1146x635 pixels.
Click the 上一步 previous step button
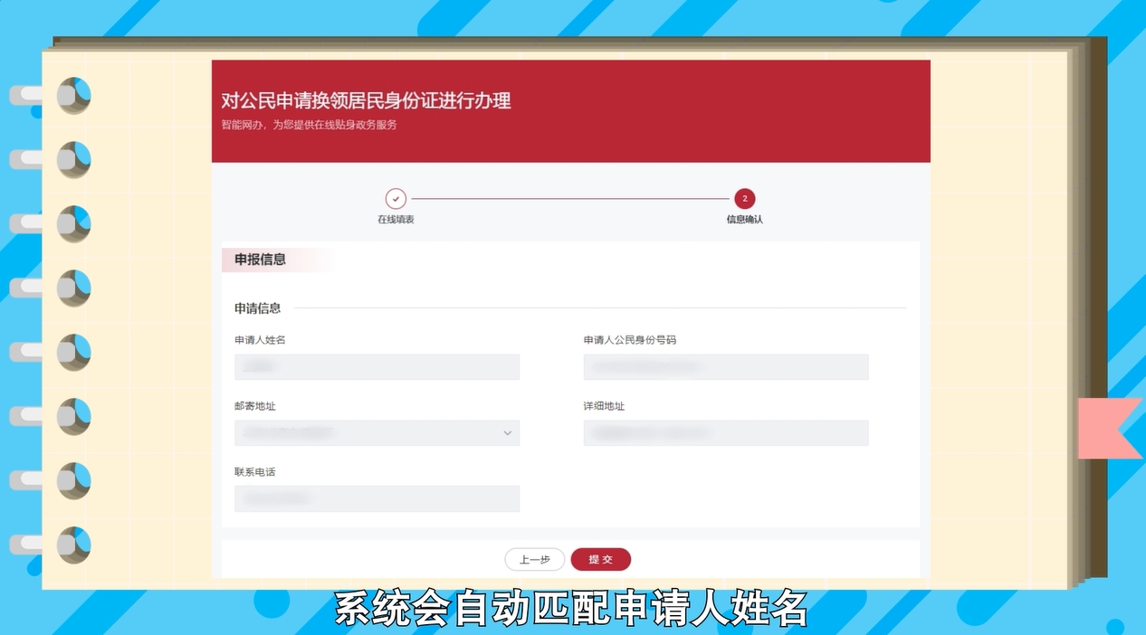(534, 559)
